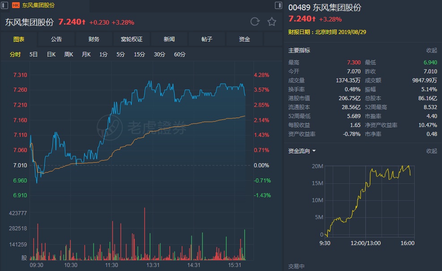Go to the 新闻 news tab
This screenshot has width=442, height=271.
169,39
